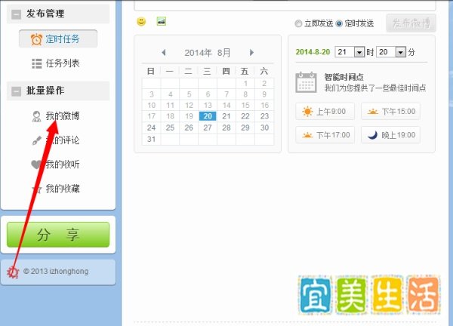Select date 27 in calendar
The width and height of the screenshot is (453, 326).
coord(208,128)
